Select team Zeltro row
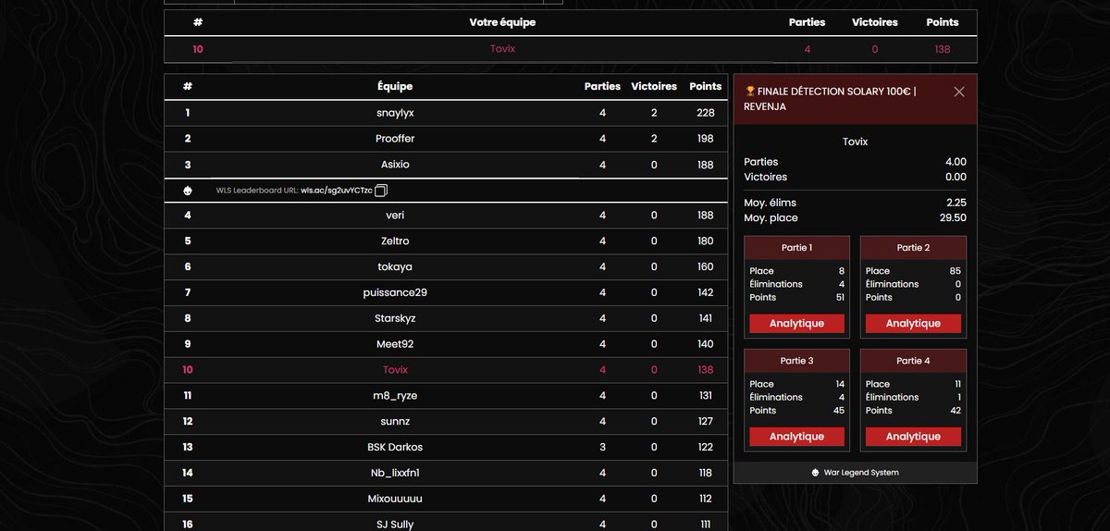The image size is (1110, 531). [446, 241]
